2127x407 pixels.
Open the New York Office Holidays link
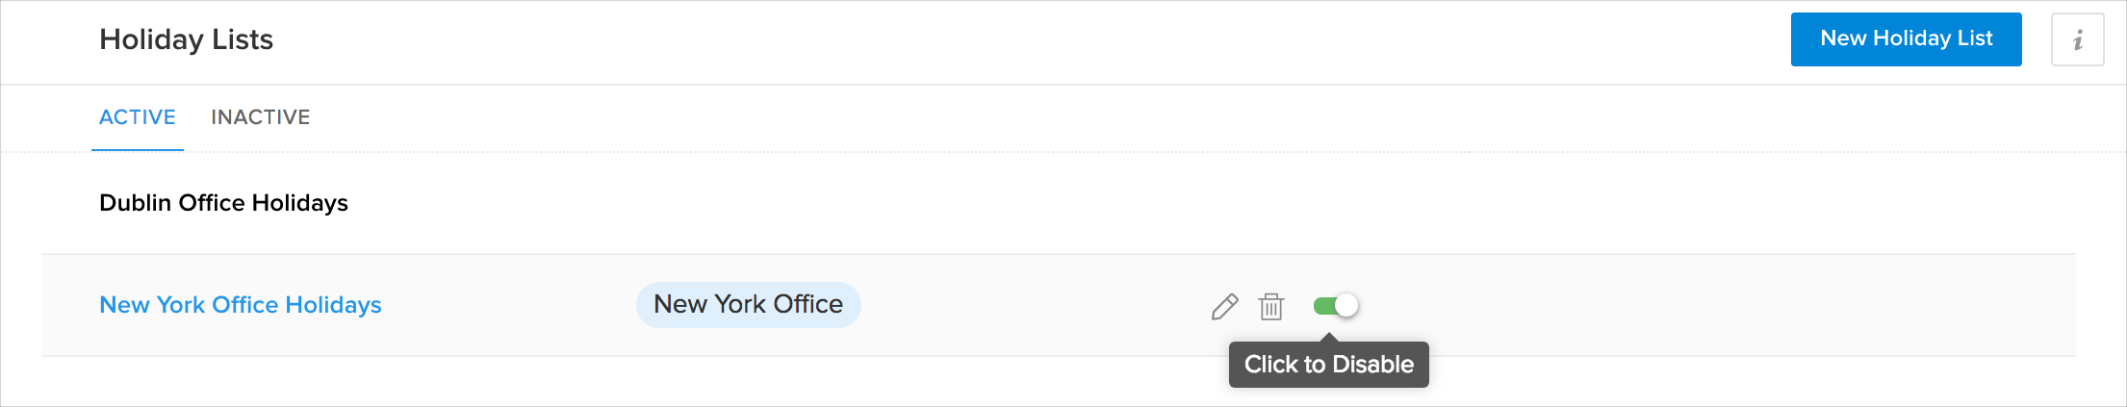(241, 305)
